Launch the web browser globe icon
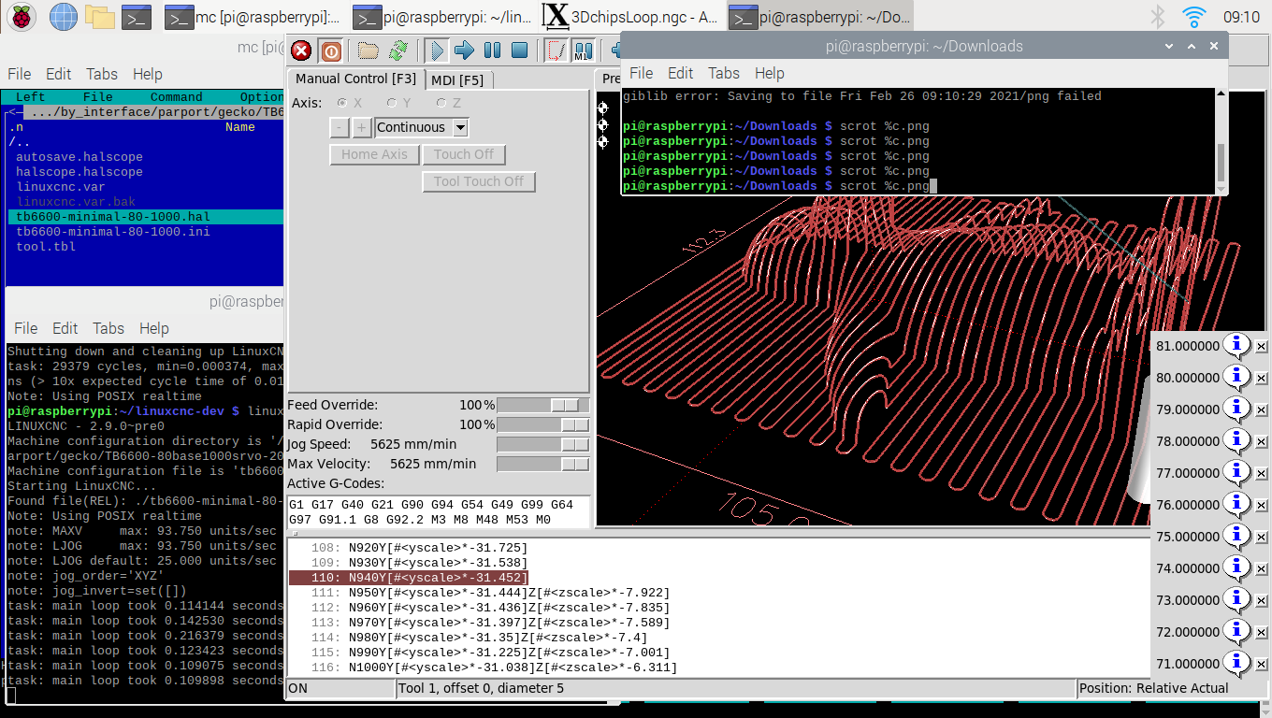The width and height of the screenshot is (1272, 718). [x=63, y=16]
